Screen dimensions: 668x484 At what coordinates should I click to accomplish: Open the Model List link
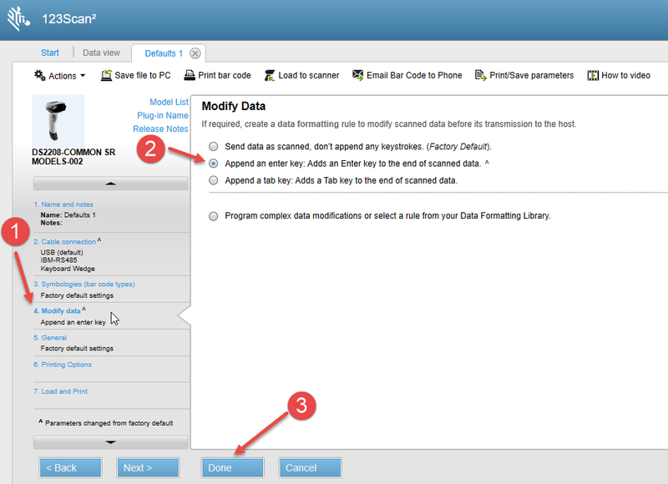169,102
